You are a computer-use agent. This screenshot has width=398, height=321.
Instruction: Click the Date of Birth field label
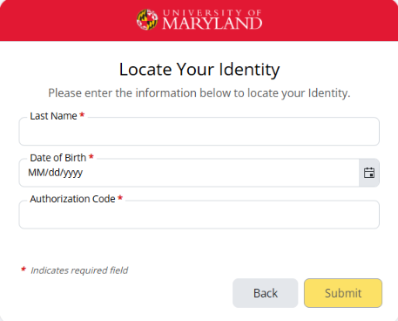[58, 158]
